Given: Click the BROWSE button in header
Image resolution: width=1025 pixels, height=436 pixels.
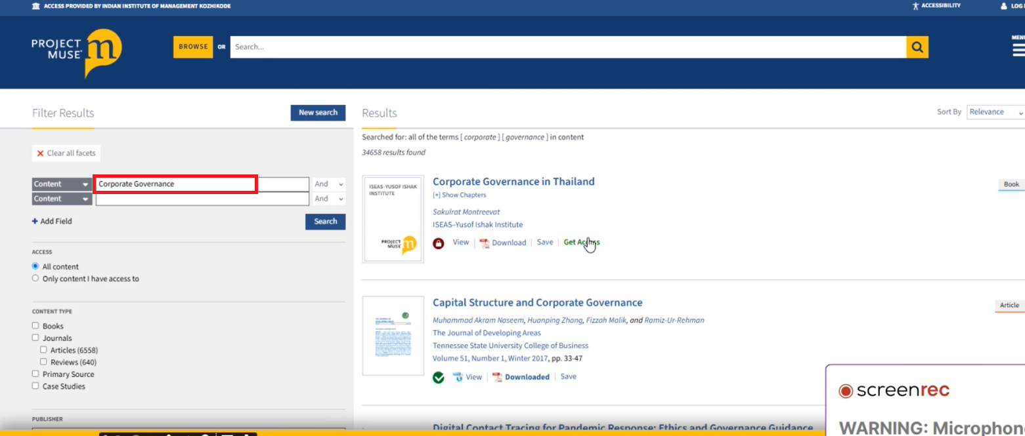Looking at the screenshot, I should pyautogui.click(x=193, y=47).
